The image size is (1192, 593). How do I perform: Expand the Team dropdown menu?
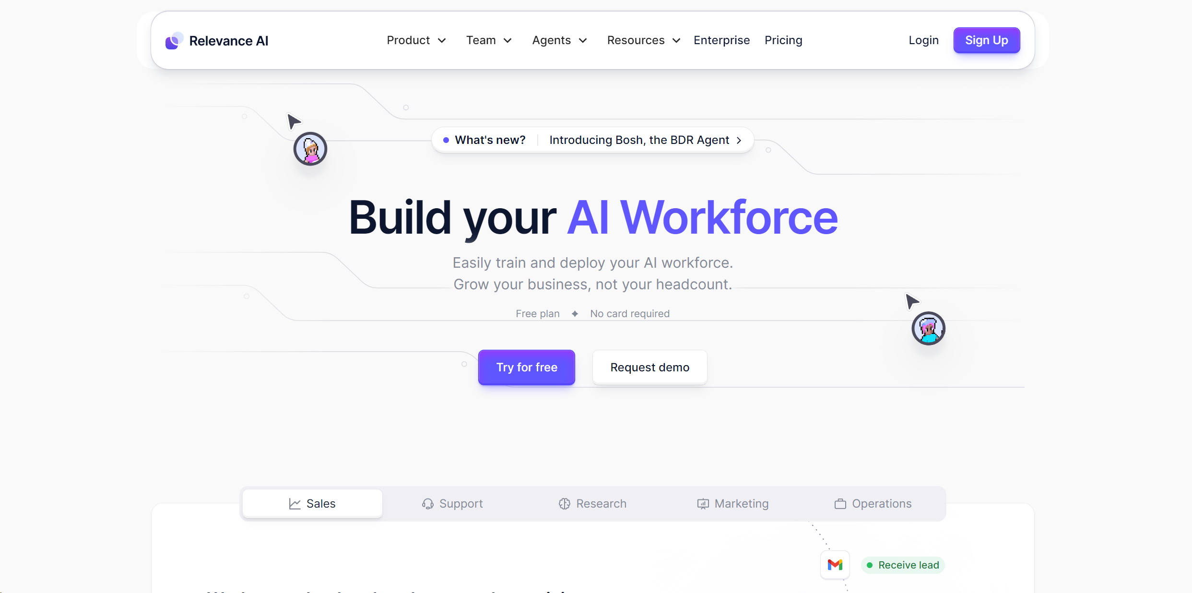pos(486,40)
